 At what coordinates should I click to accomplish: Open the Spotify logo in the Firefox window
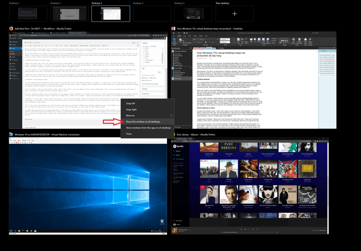pyautogui.click(x=178, y=146)
